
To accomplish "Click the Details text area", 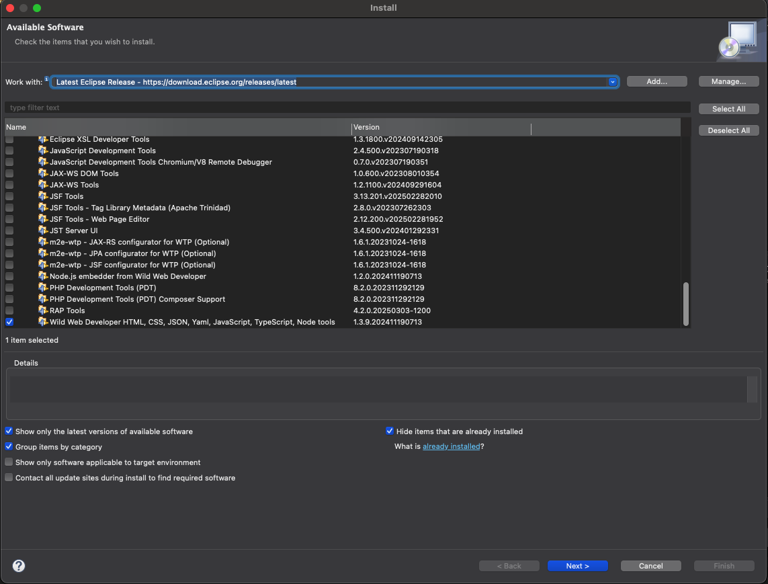I will [x=378, y=390].
